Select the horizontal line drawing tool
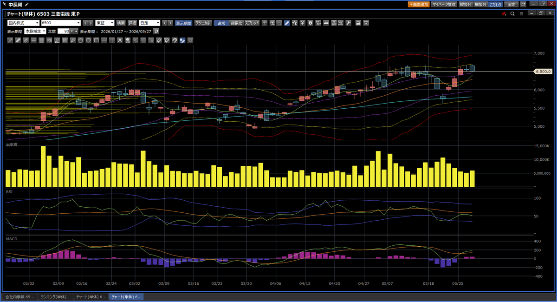This screenshot has height=302, width=557. click(x=104, y=40)
